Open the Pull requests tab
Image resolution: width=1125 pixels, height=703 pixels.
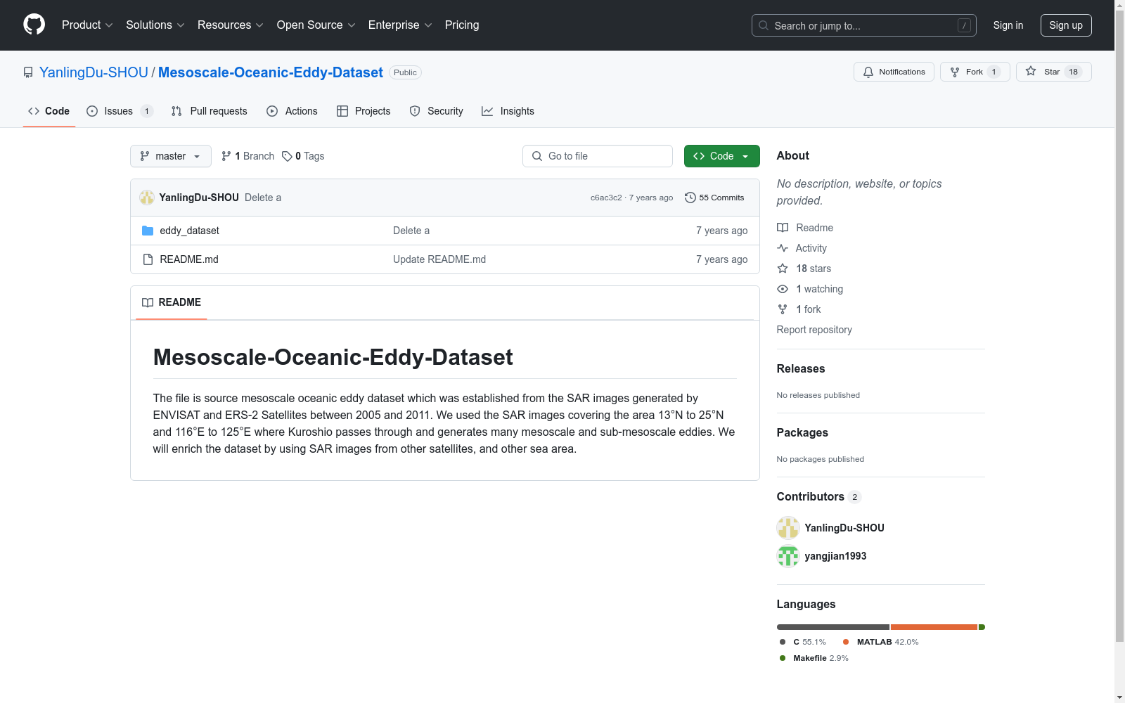(x=210, y=111)
